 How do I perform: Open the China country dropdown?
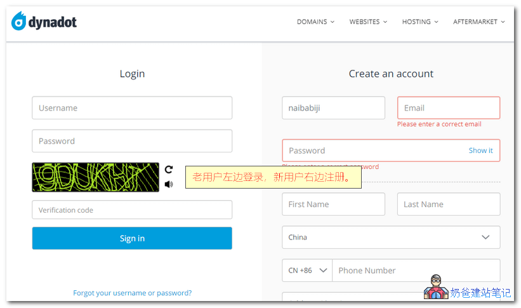(391, 238)
